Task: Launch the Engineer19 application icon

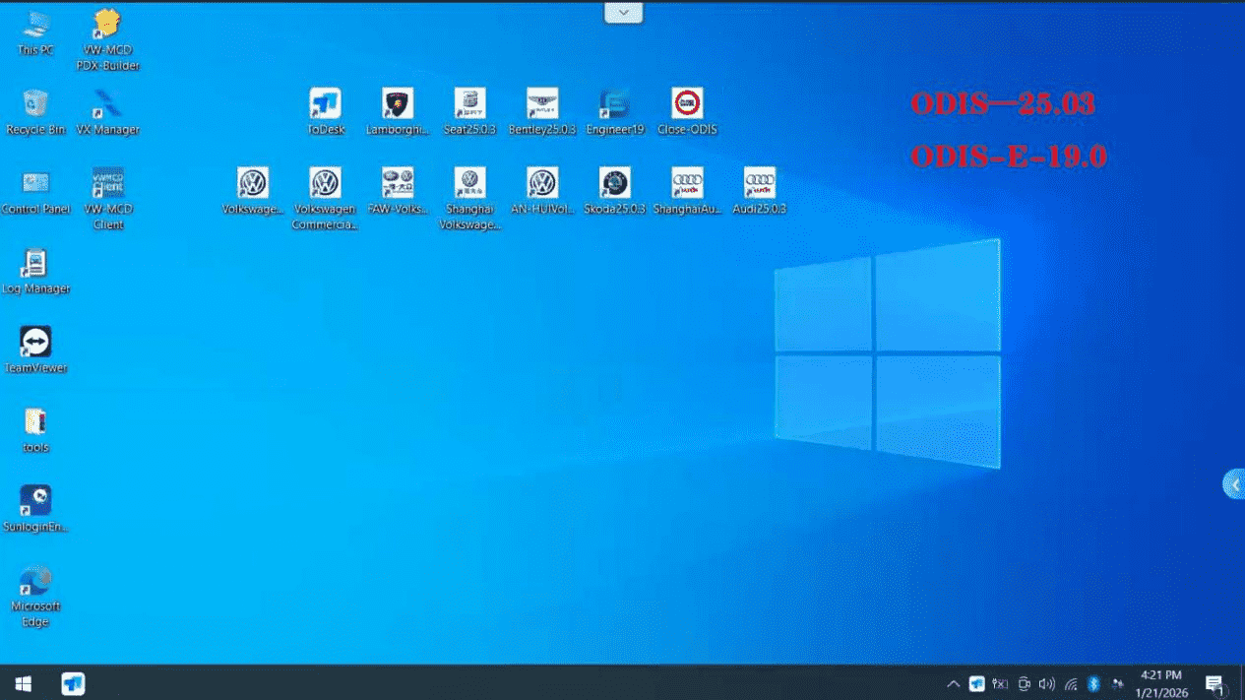Action: 614,104
